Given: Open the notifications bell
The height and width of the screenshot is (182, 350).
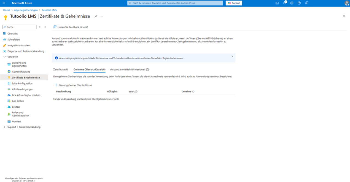Looking at the screenshot, I should click(285, 3).
